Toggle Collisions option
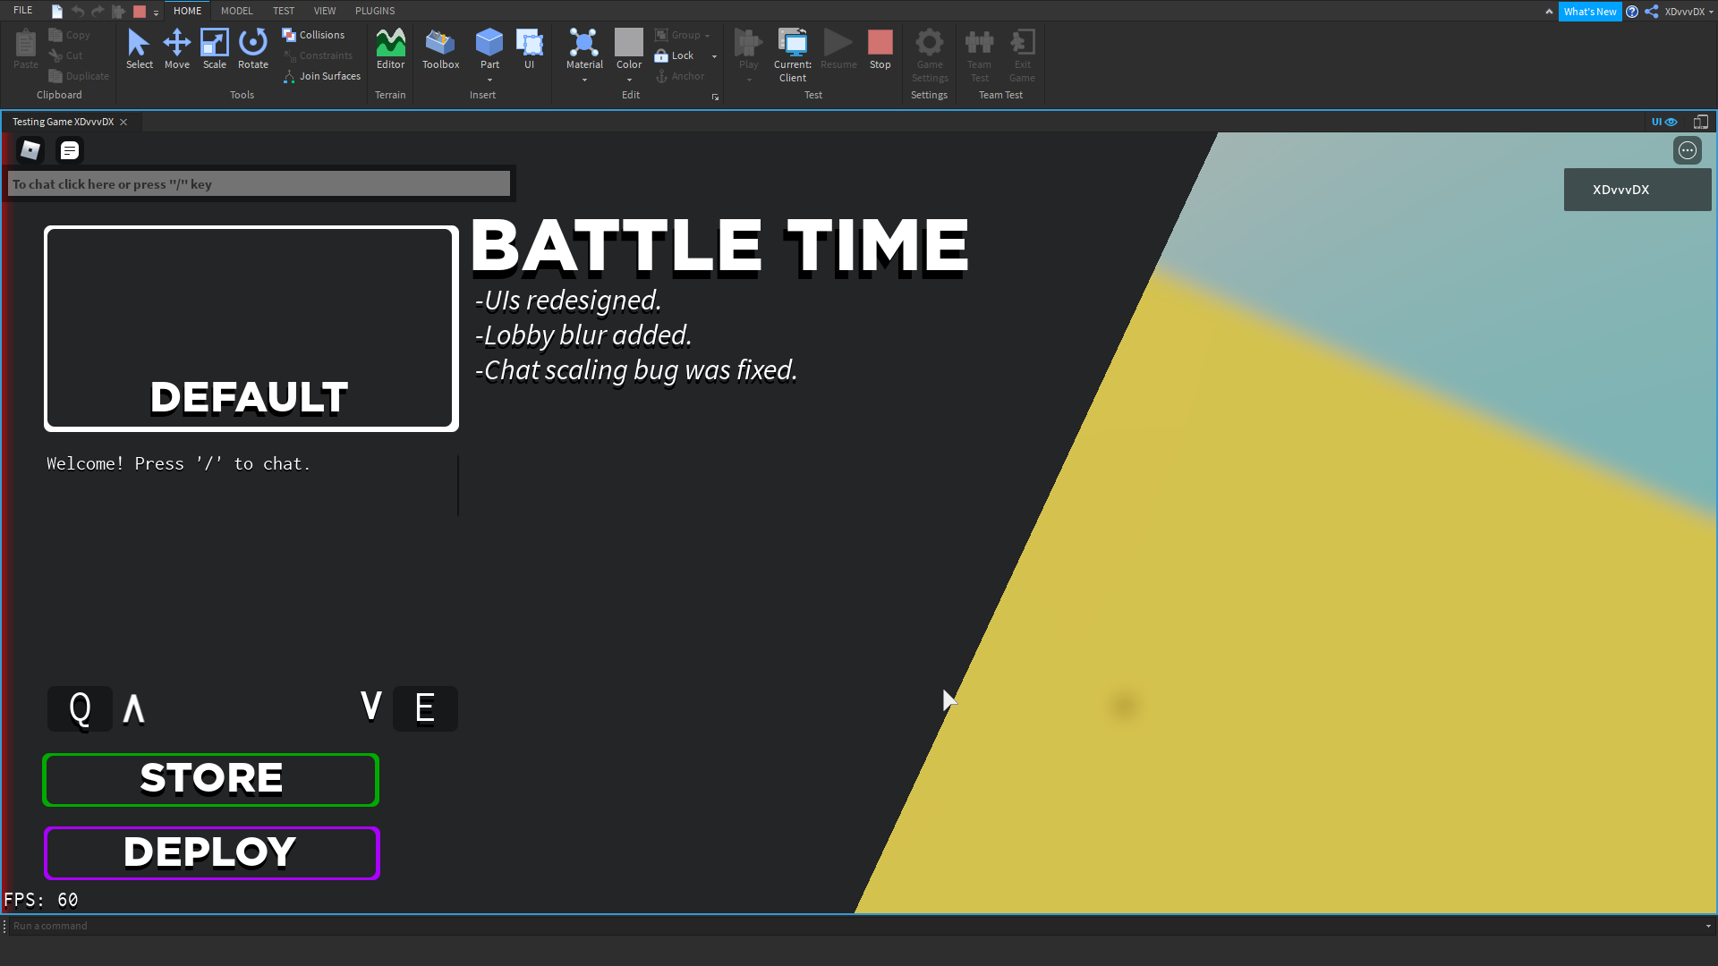 pos(313,35)
